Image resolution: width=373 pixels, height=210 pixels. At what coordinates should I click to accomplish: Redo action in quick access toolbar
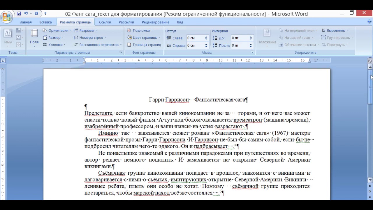(36, 14)
